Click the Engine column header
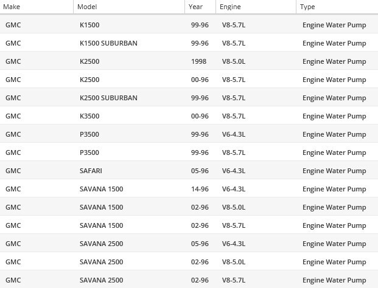The width and height of the screenshot is (378, 288). pos(230,7)
